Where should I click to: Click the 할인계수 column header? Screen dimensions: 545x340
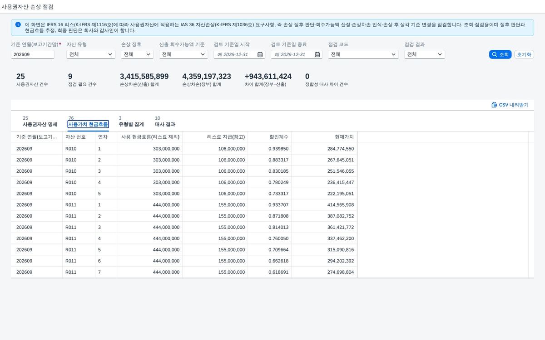pyautogui.click(x=270, y=137)
